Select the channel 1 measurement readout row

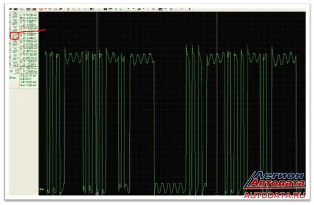point(29,16)
